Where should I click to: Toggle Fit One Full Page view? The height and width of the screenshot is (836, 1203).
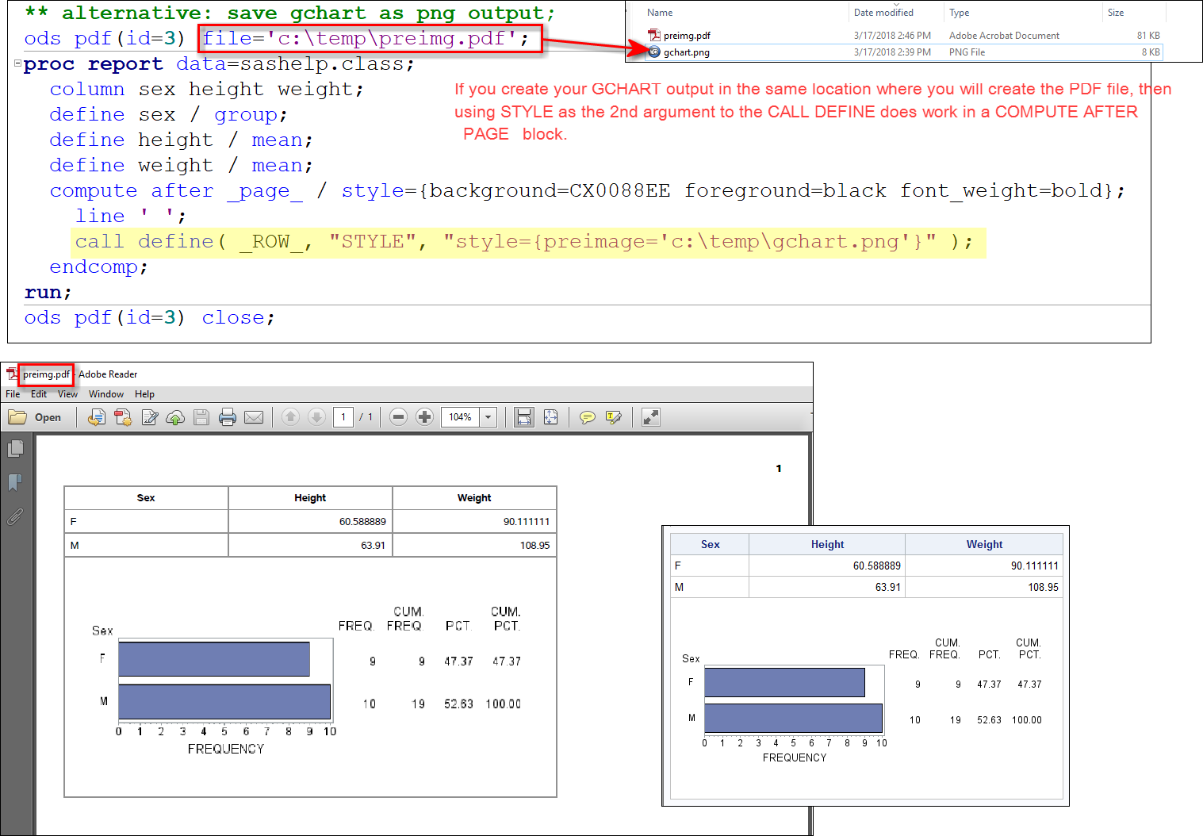(x=550, y=417)
